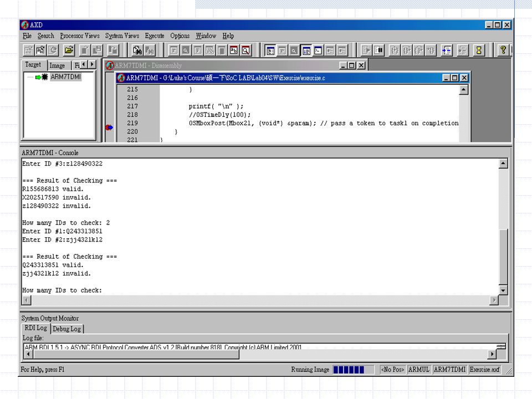
Task: Open the Processor Views menu
Action: tap(80, 36)
